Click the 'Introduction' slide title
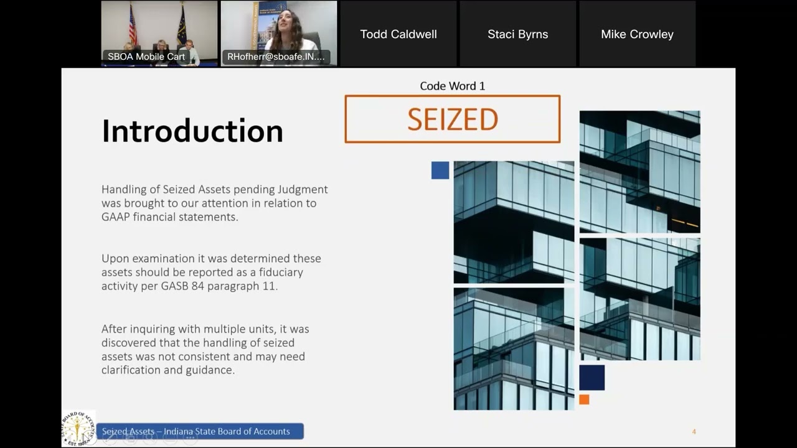This screenshot has width=797, height=448. pos(192,131)
